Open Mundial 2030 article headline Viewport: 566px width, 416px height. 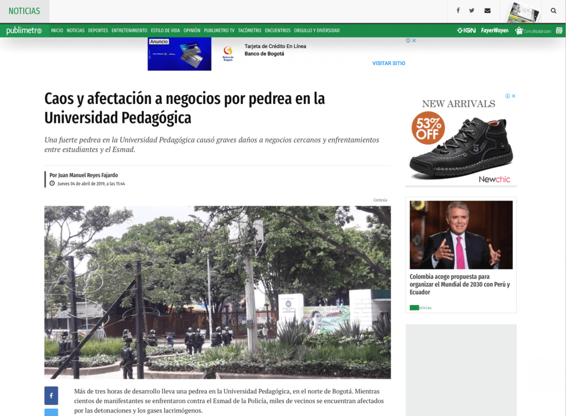pos(460,284)
